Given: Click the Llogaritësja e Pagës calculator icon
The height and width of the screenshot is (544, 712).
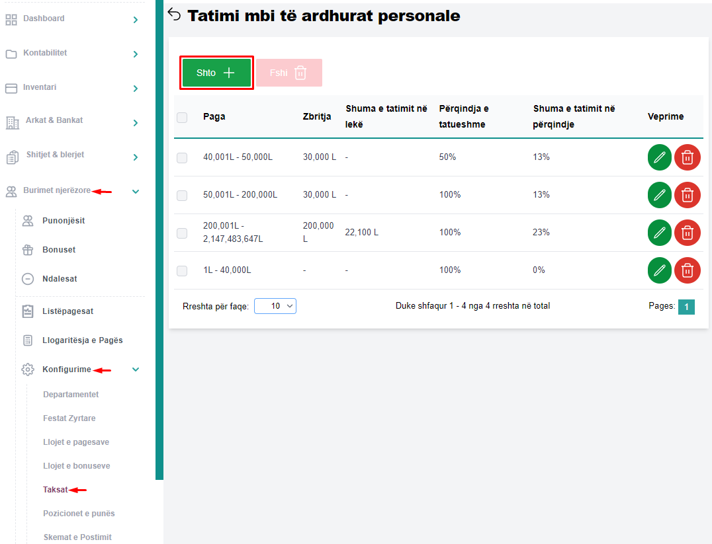Looking at the screenshot, I should (28, 340).
